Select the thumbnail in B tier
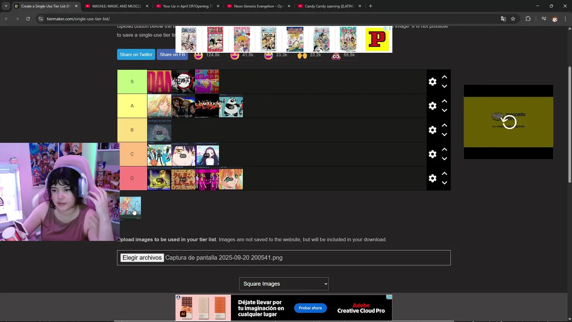This screenshot has width=572, height=322. [159, 130]
